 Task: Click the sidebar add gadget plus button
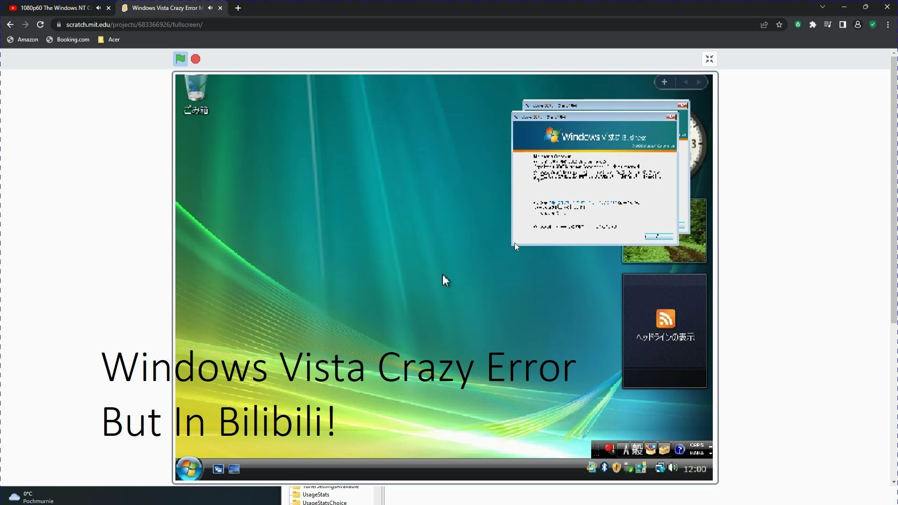(x=664, y=82)
